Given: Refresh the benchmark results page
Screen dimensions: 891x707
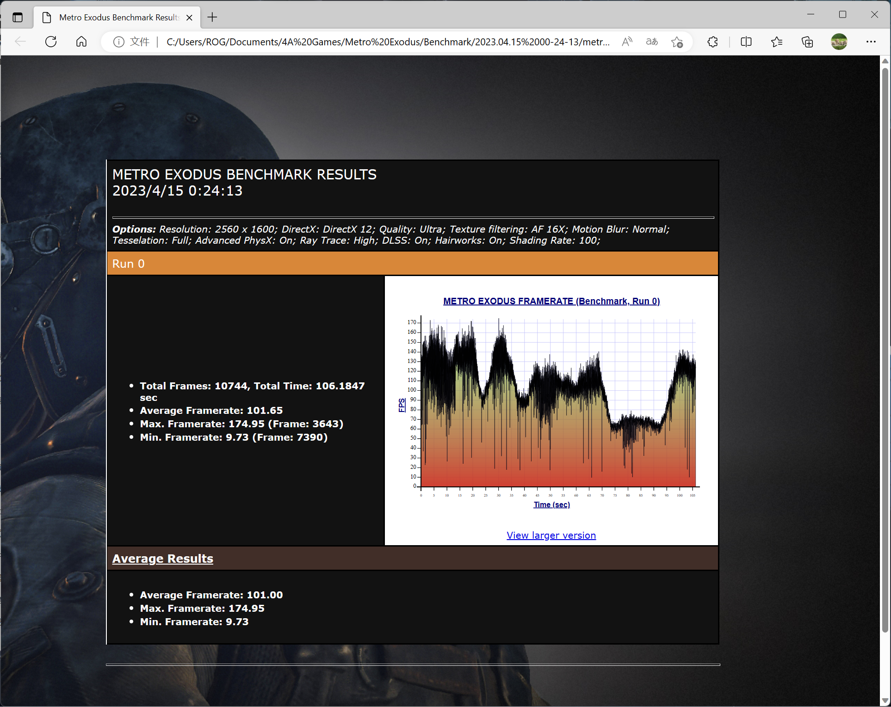Looking at the screenshot, I should (51, 42).
